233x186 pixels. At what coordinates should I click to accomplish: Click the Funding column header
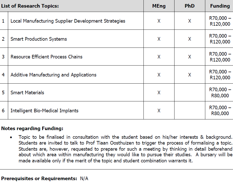click(220, 6)
